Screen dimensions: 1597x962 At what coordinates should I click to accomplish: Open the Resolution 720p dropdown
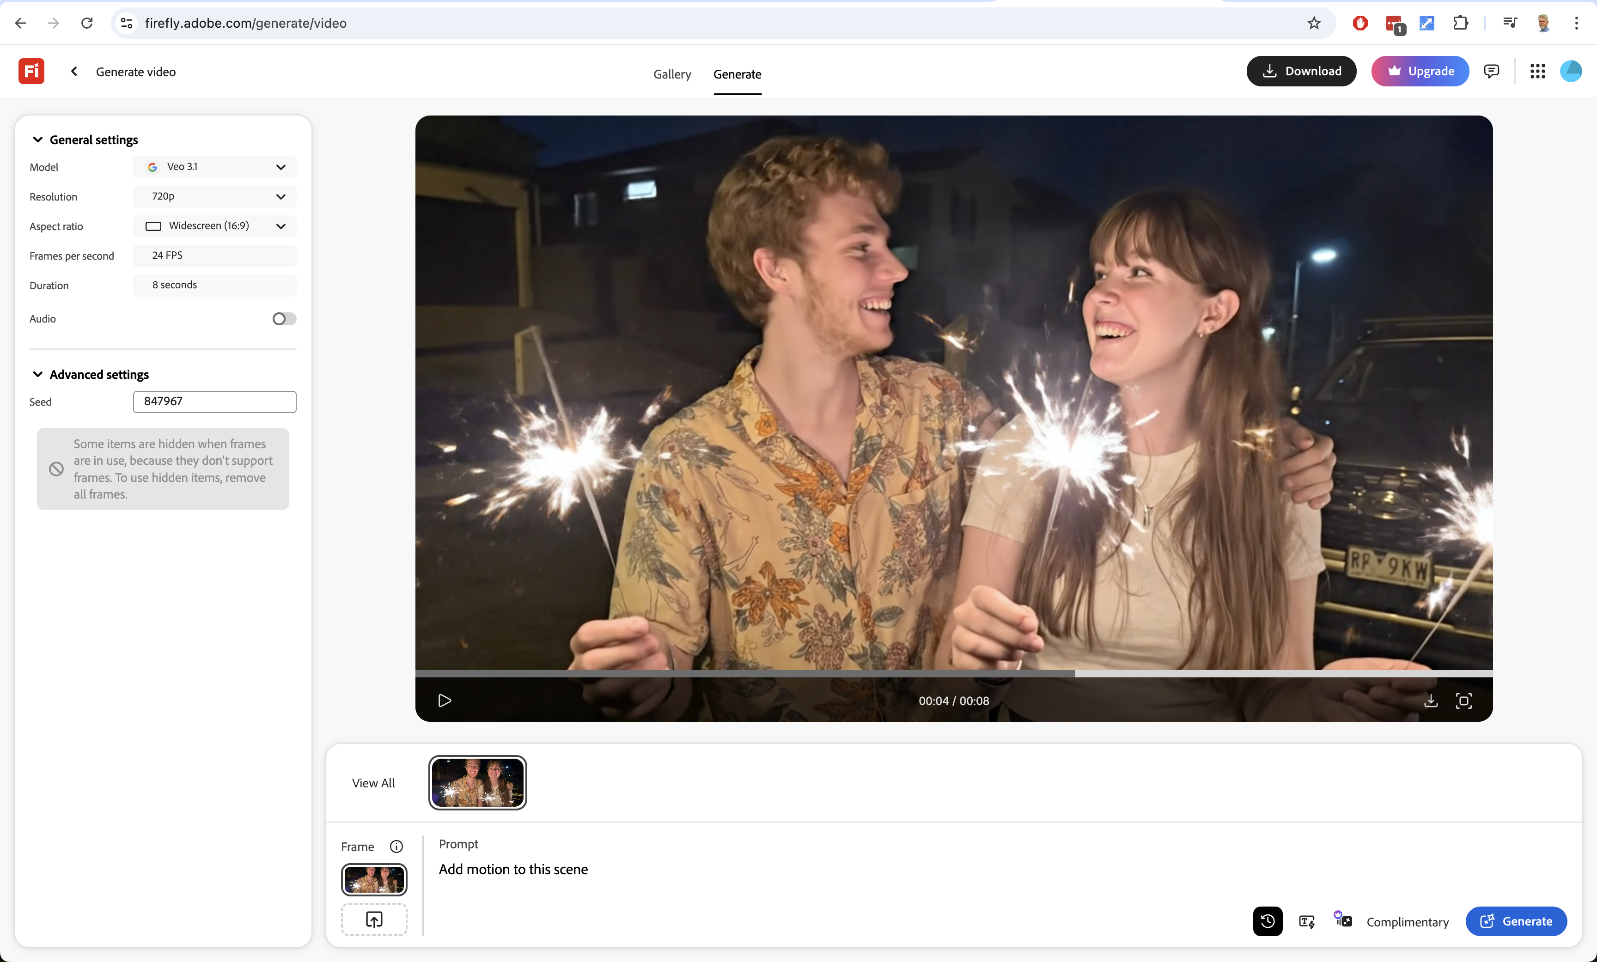(x=214, y=196)
